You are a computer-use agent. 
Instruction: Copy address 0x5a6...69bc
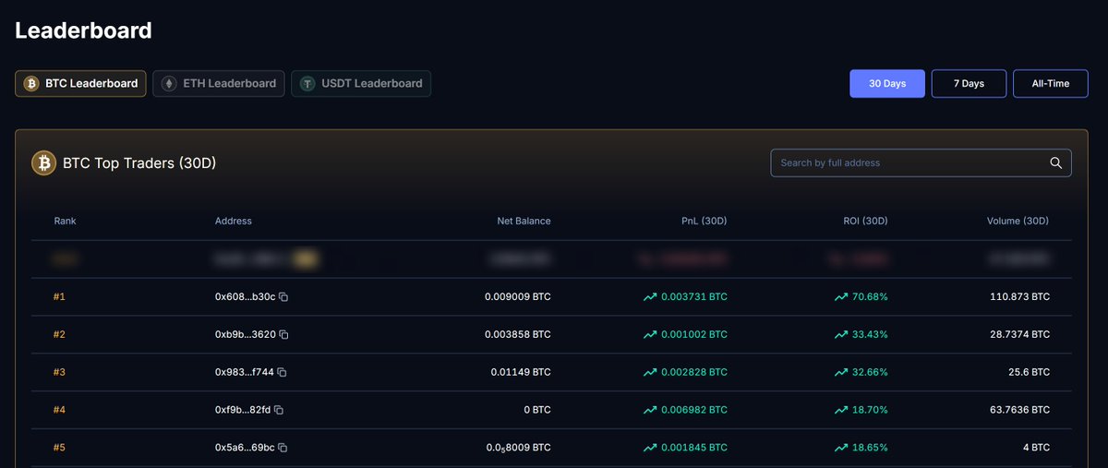tap(283, 448)
